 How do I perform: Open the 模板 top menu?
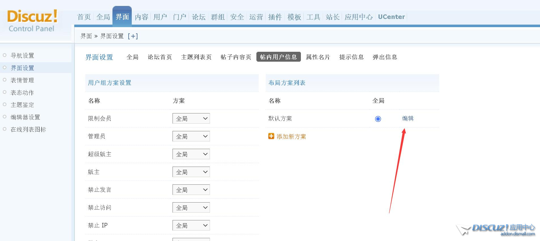(x=294, y=17)
